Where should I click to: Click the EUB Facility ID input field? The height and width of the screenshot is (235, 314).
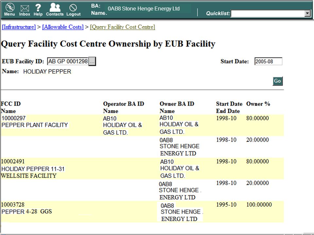[x=68, y=61]
